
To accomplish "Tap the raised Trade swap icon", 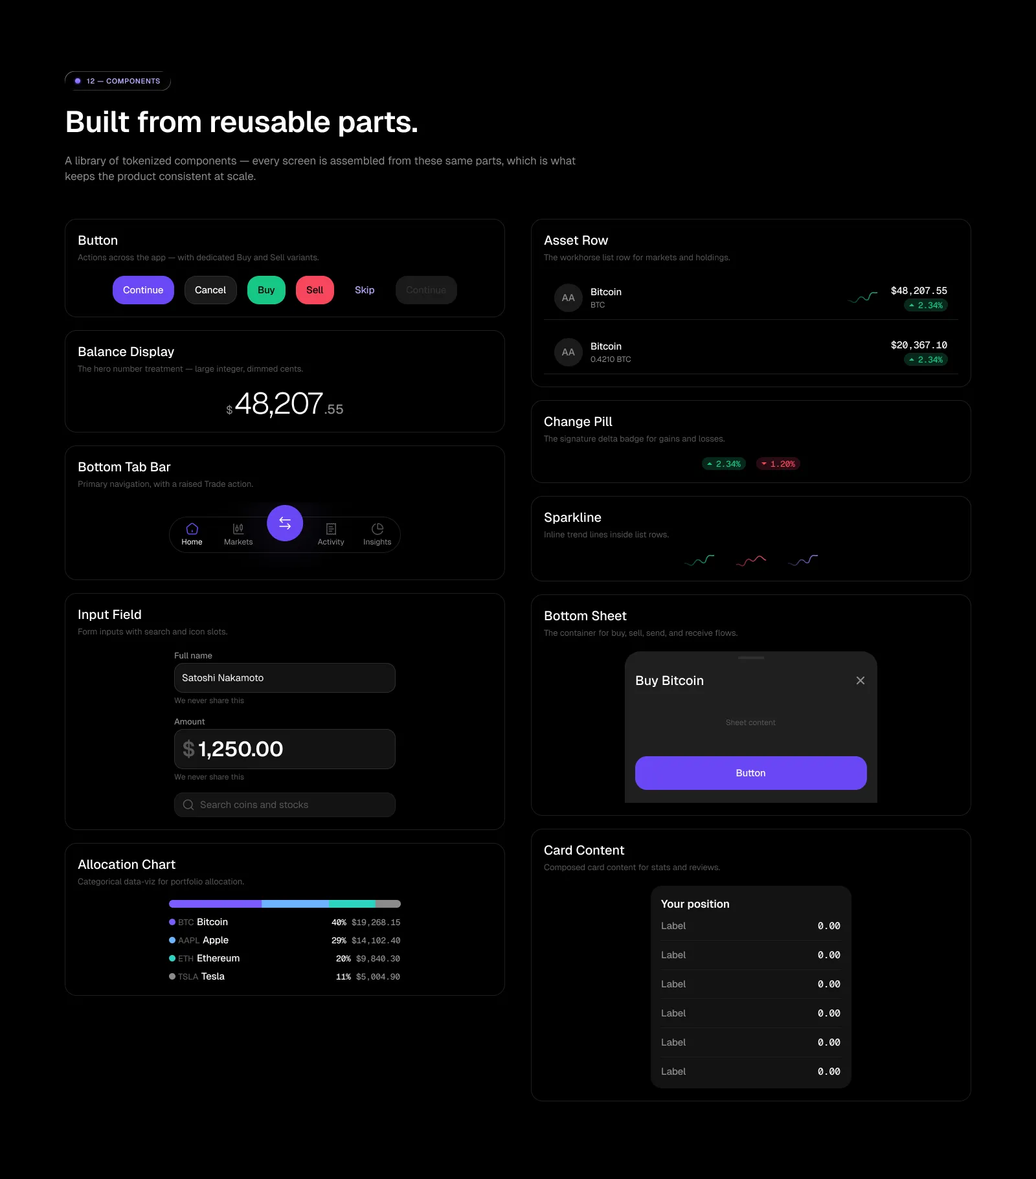I will click(285, 523).
